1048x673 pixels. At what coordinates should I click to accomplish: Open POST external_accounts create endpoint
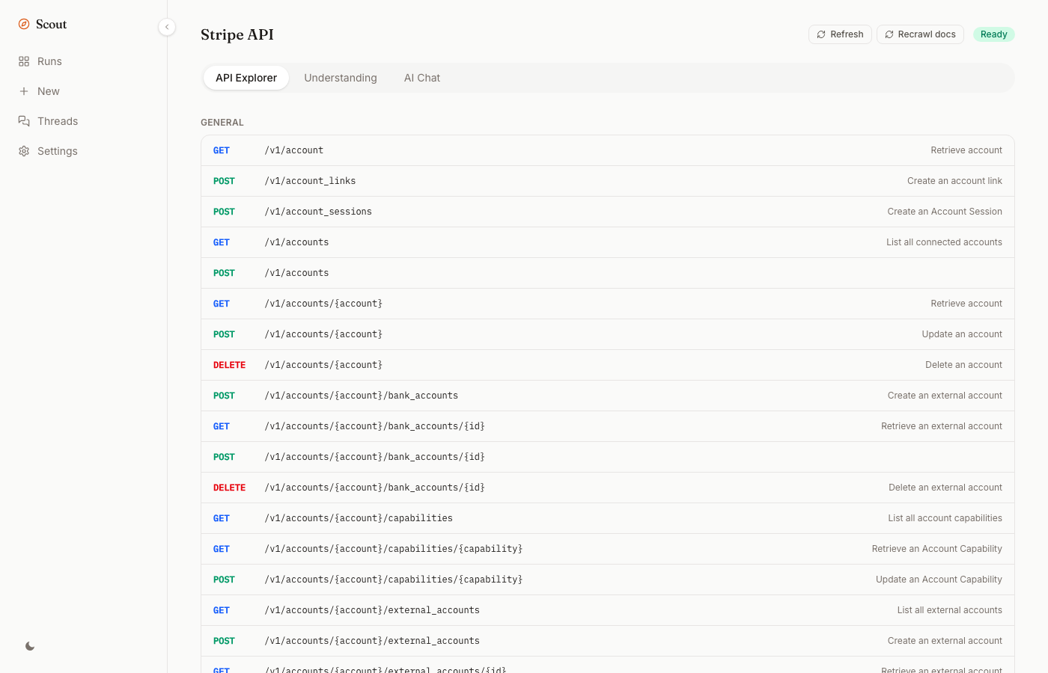click(x=608, y=641)
